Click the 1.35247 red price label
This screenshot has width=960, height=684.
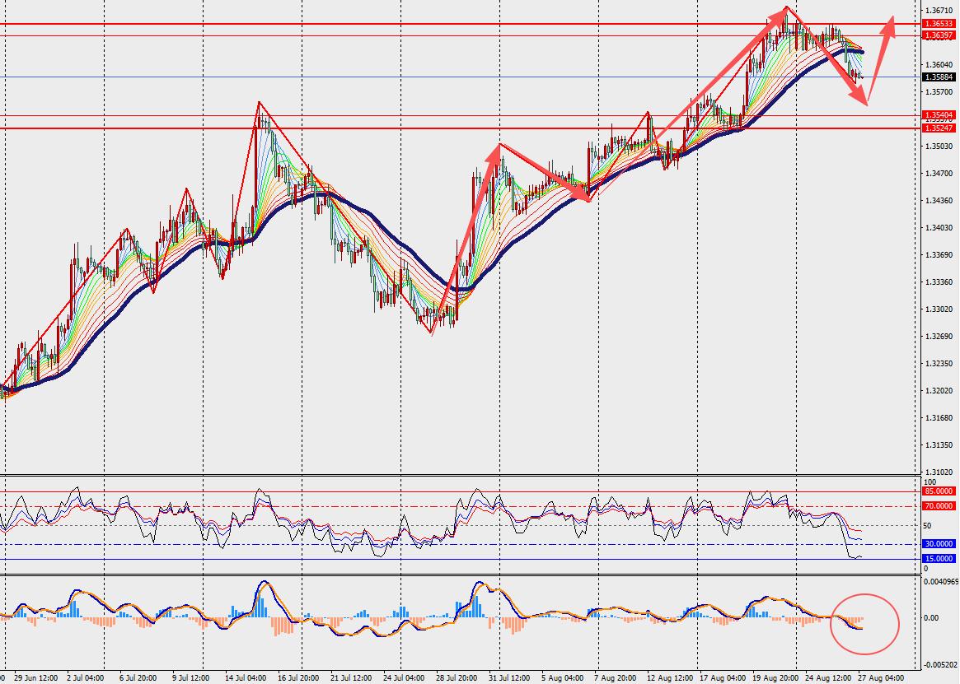point(939,128)
